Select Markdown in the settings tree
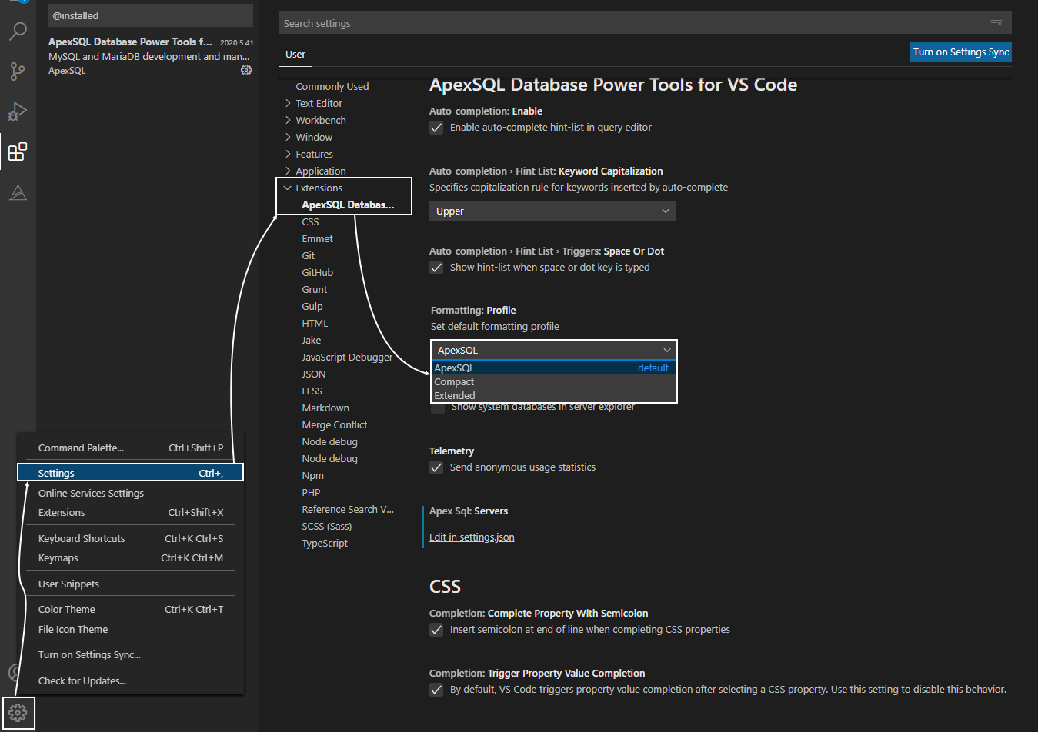The image size is (1038, 732). (x=325, y=408)
